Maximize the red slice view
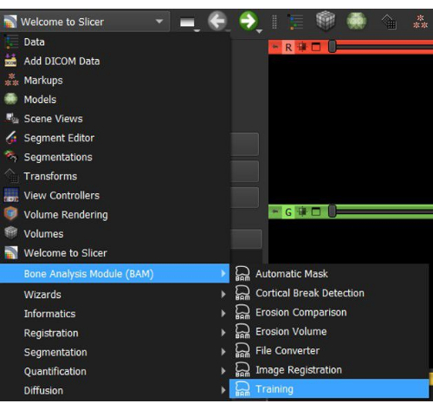The image size is (433, 410). 316,47
